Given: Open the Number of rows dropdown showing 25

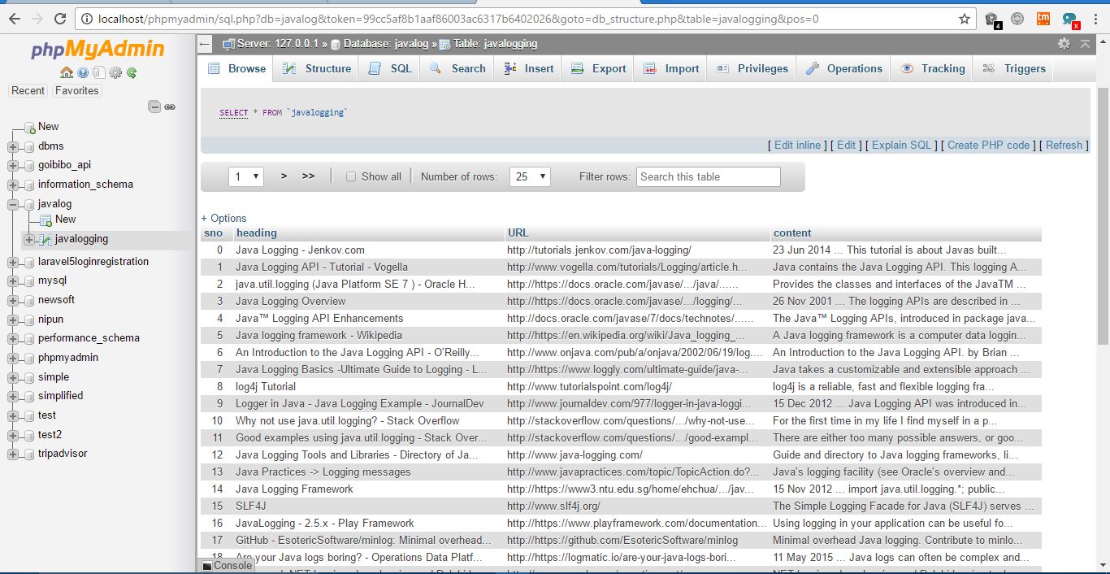Looking at the screenshot, I should point(530,176).
